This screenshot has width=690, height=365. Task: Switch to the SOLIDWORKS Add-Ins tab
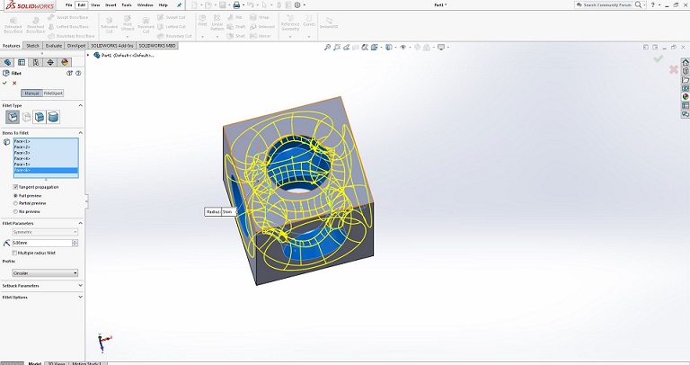point(111,46)
